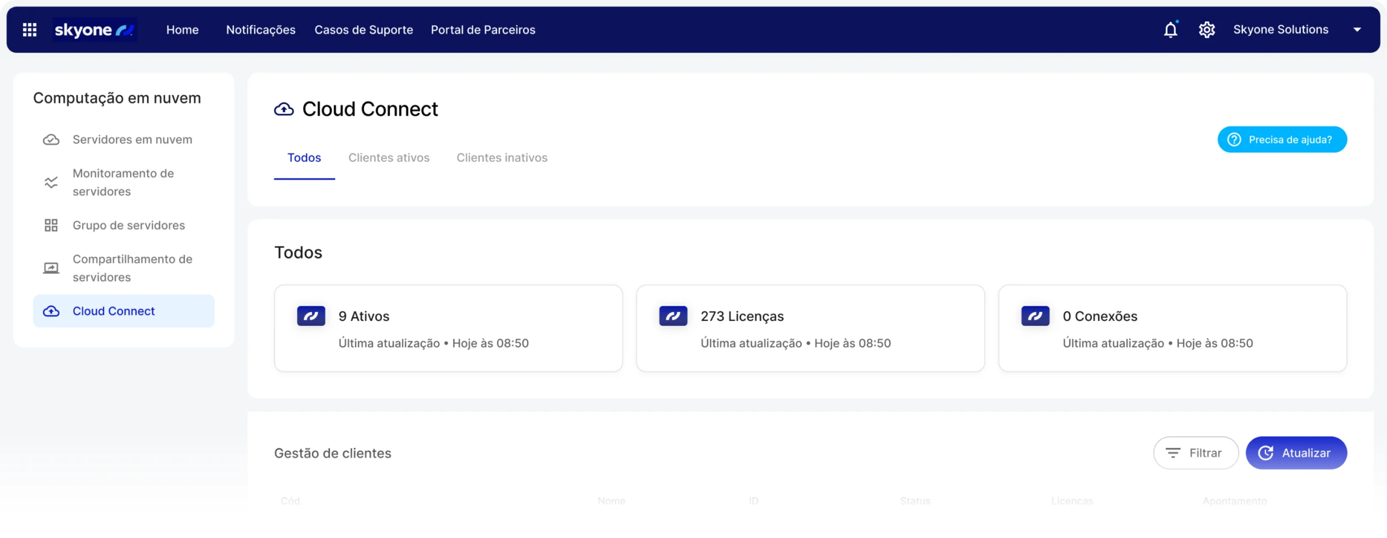Click the Compartilhamento de servidores screen icon
1387x538 pixels.
51,268
